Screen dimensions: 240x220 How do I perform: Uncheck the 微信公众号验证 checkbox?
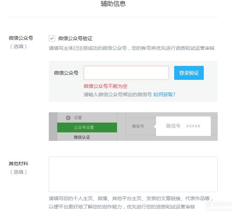(52, 38)
